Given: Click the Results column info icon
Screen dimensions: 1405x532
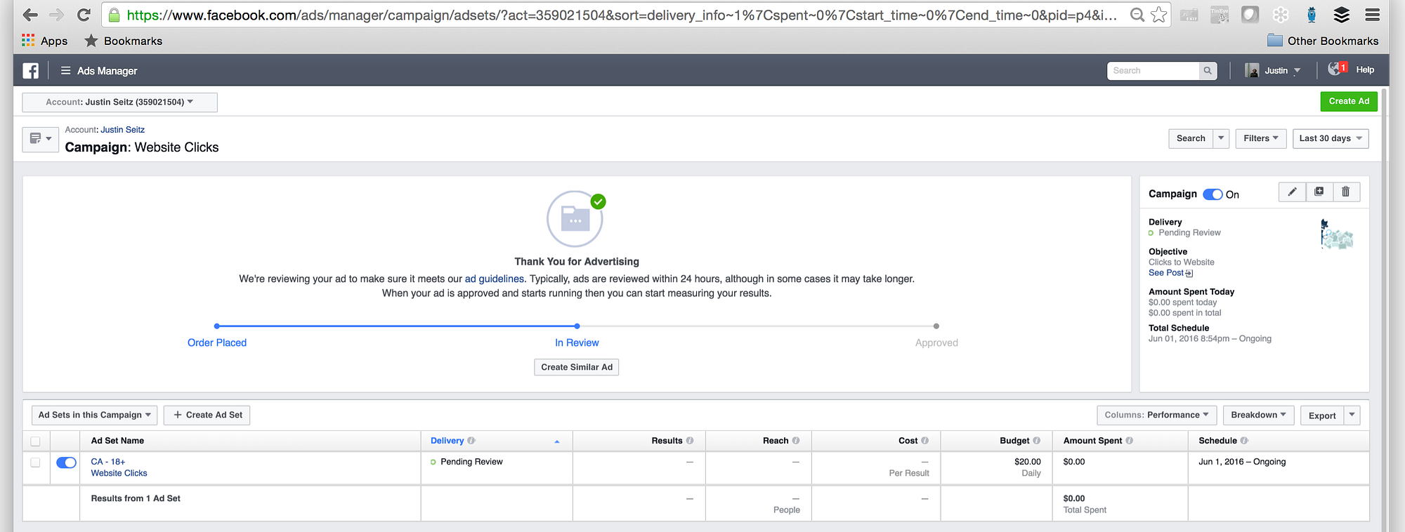Looking at the screenshot, I should click(x=690, y=441).
